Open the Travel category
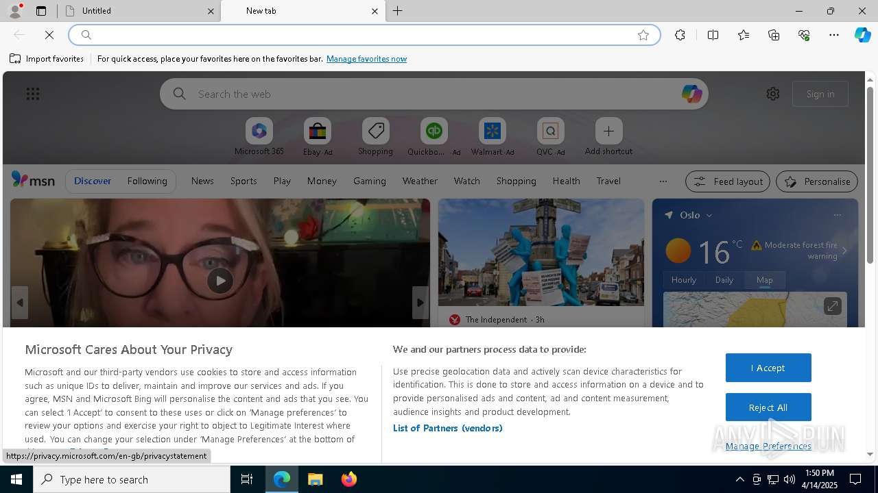878x493 pixels. coord(608,181)
